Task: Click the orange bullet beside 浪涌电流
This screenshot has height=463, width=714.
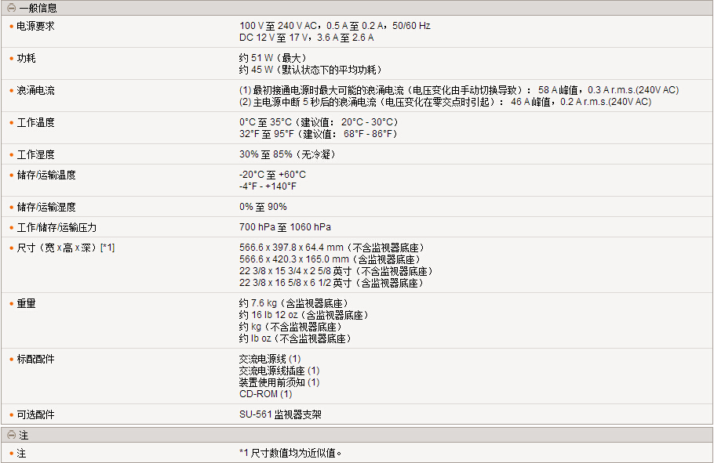Action: coord(11,91)
